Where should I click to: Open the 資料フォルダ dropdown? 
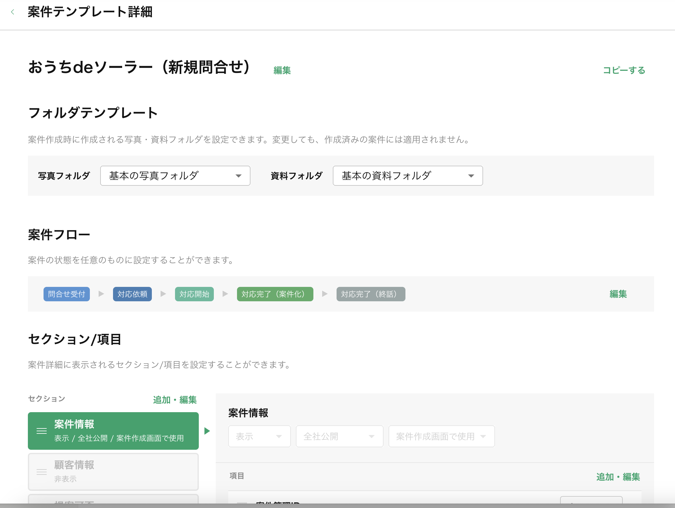(408, 176)
